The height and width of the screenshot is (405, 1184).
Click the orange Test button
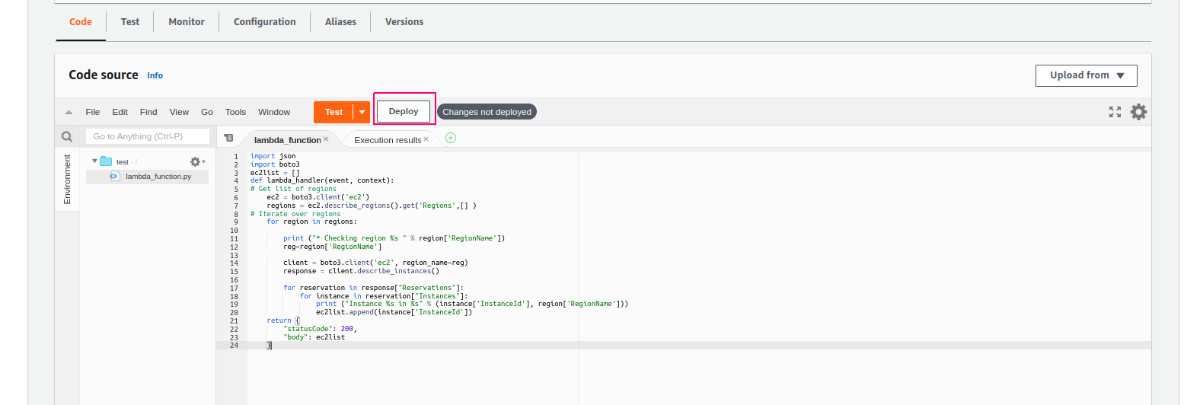pyautogui.click(x=333, y=112)
